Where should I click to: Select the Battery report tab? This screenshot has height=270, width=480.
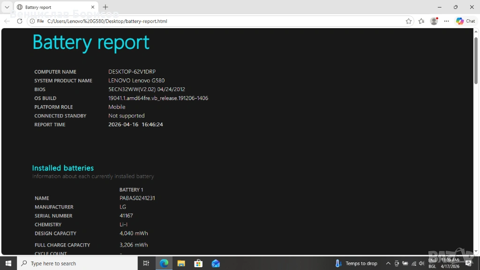coord(52,8)
